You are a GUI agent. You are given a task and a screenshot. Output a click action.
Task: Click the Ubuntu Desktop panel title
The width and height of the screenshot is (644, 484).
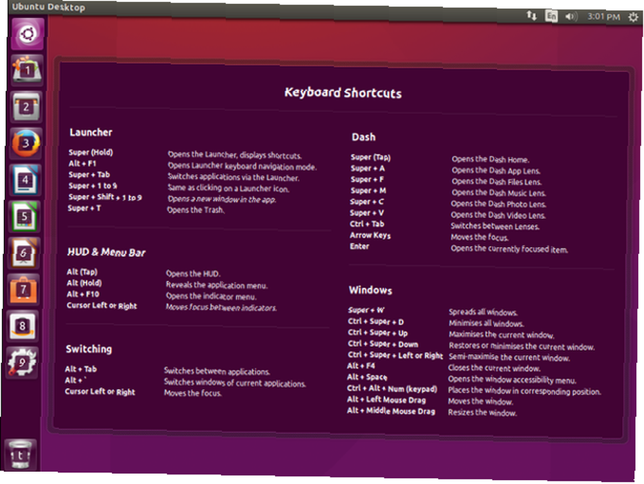[49, 7]
